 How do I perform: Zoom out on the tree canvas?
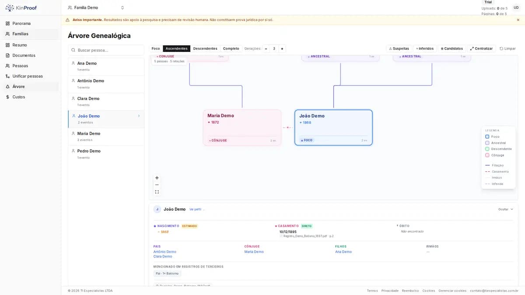click(x=157, y=185)
